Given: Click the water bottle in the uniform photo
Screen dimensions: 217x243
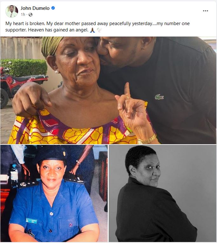Looking at the screenshot, I should coord(14,176).
